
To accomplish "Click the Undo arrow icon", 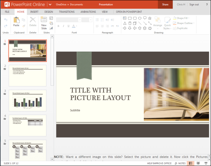I will tap(6, 20).
